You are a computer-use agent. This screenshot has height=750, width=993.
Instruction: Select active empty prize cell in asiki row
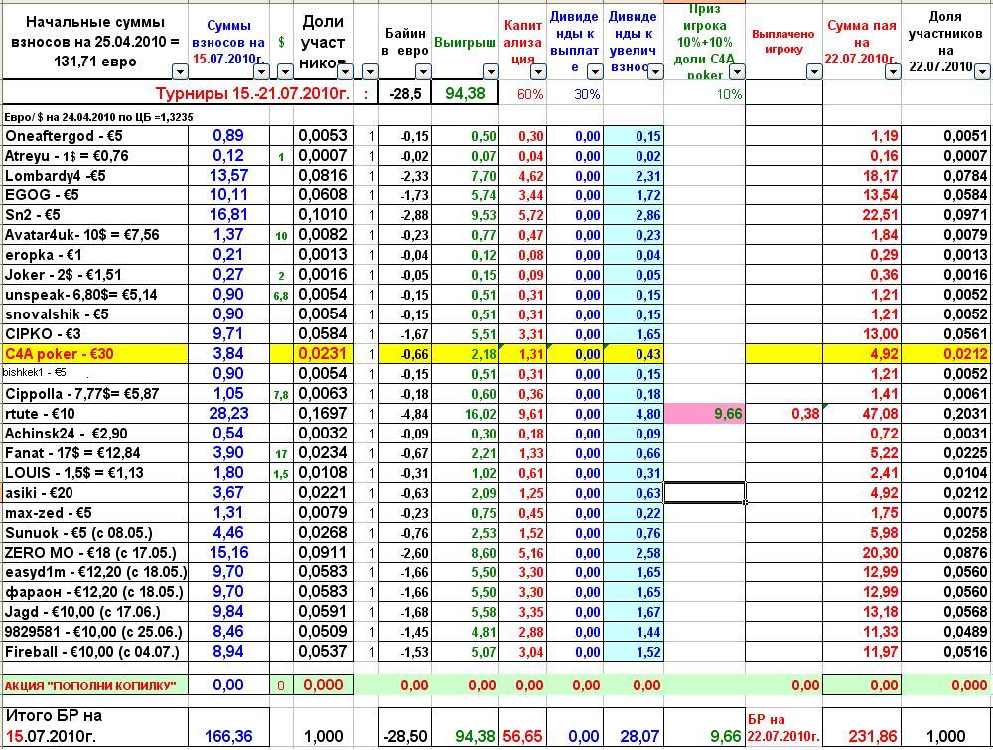click(x=704, y=493)
